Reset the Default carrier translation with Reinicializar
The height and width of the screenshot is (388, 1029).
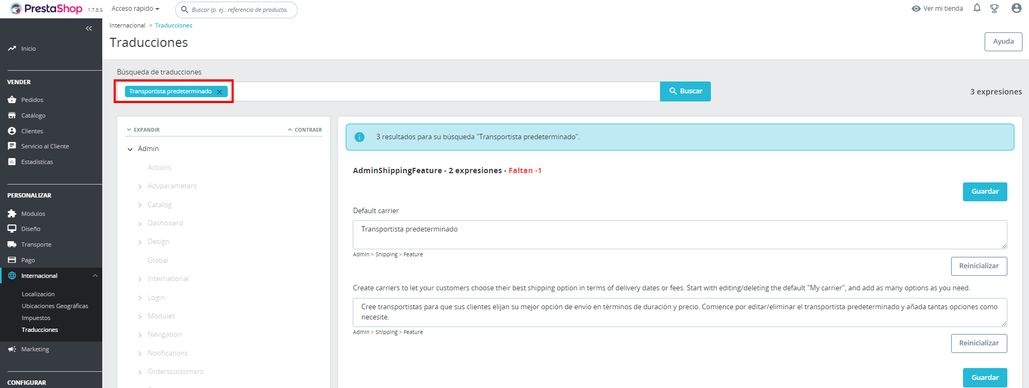point(979,266)
